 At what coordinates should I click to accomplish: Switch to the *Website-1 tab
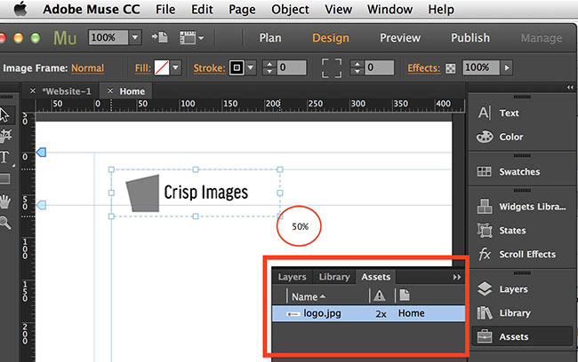67,91
